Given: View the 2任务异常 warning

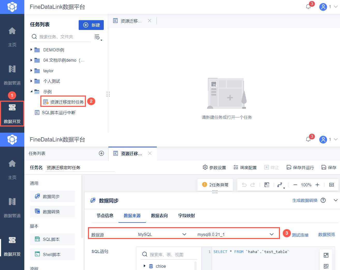Looking at the screenshot, I should coord(215,185).
